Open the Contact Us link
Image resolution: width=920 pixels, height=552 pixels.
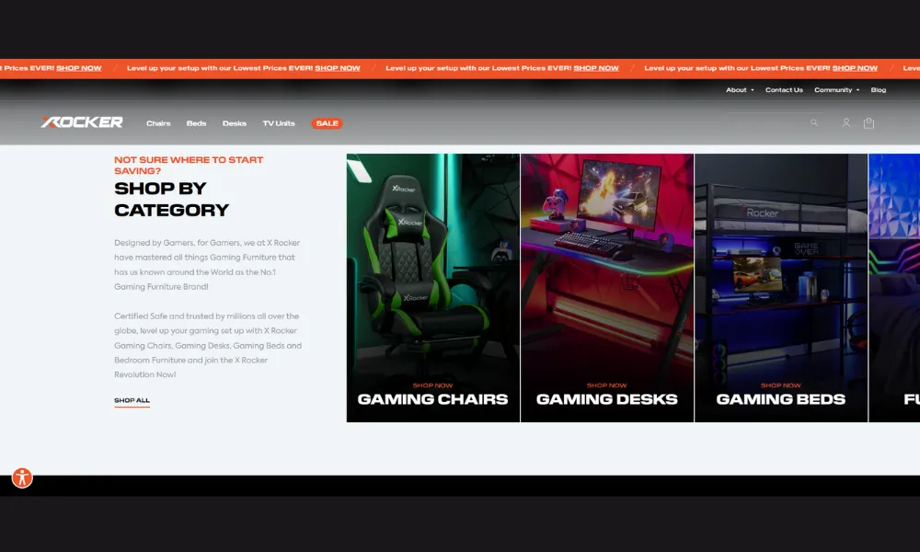coord(784,90)
